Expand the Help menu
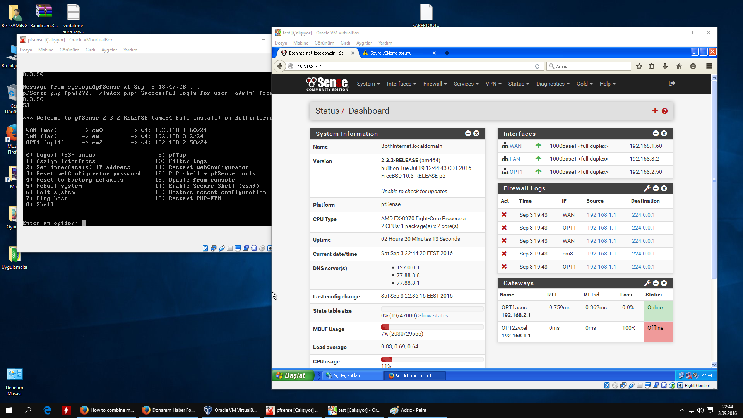The image size is (743, 418). click(x=607, y=84)
